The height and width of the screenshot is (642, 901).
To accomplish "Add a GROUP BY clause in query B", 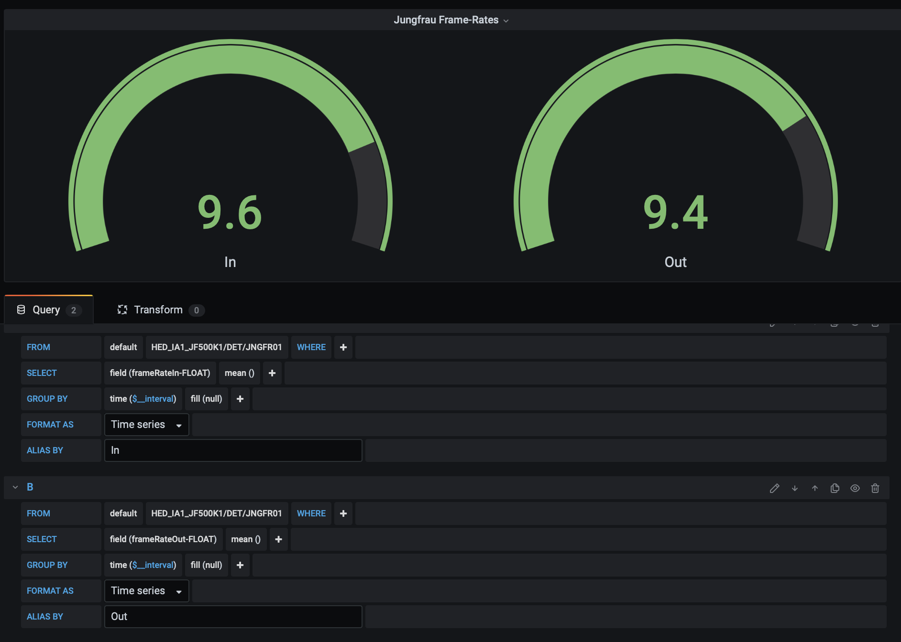I will click(240, 565).
